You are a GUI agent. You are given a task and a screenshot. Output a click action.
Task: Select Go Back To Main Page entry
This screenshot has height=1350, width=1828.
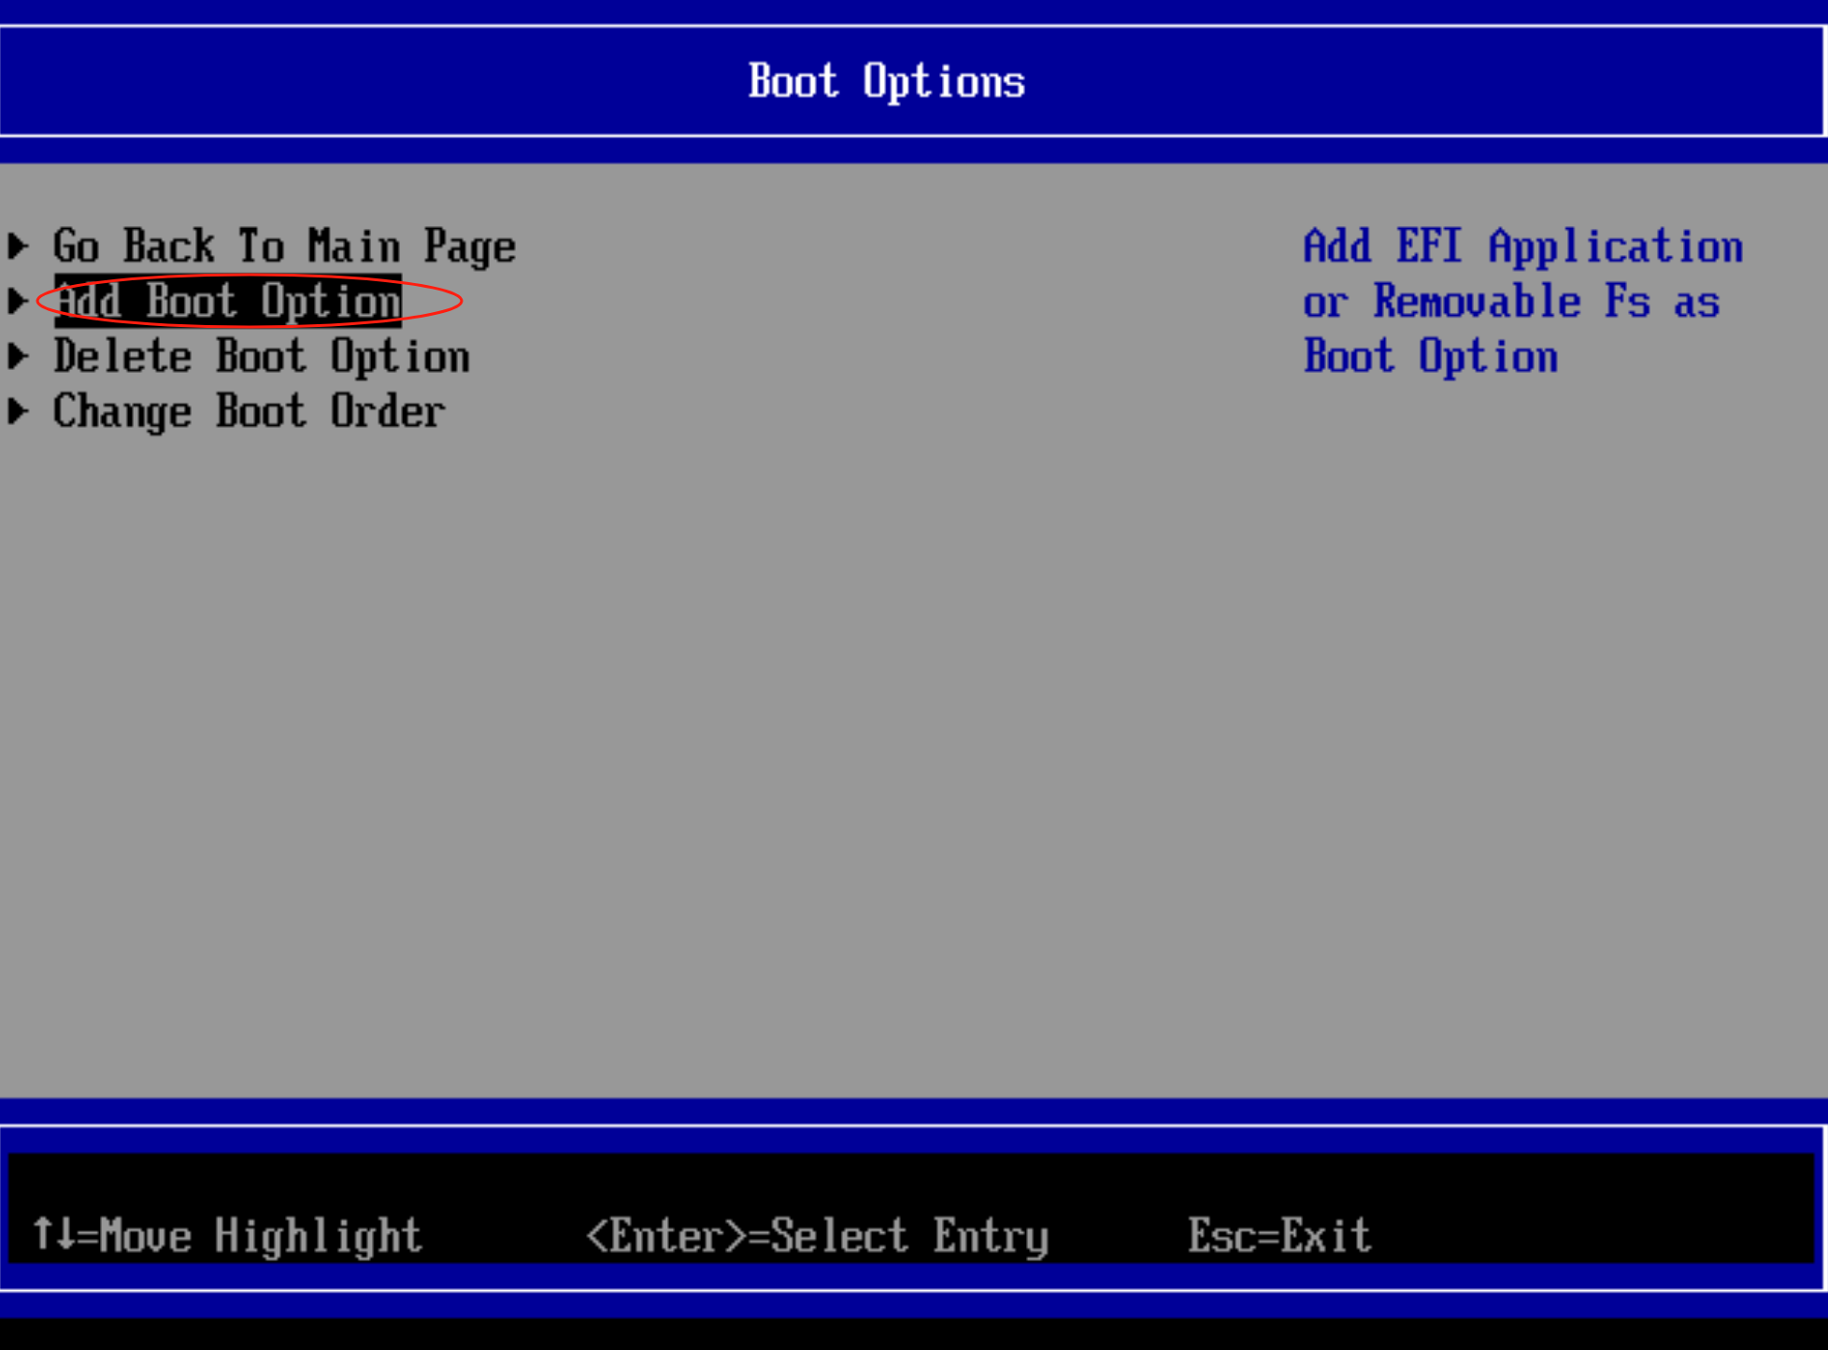tap(284, 247)
